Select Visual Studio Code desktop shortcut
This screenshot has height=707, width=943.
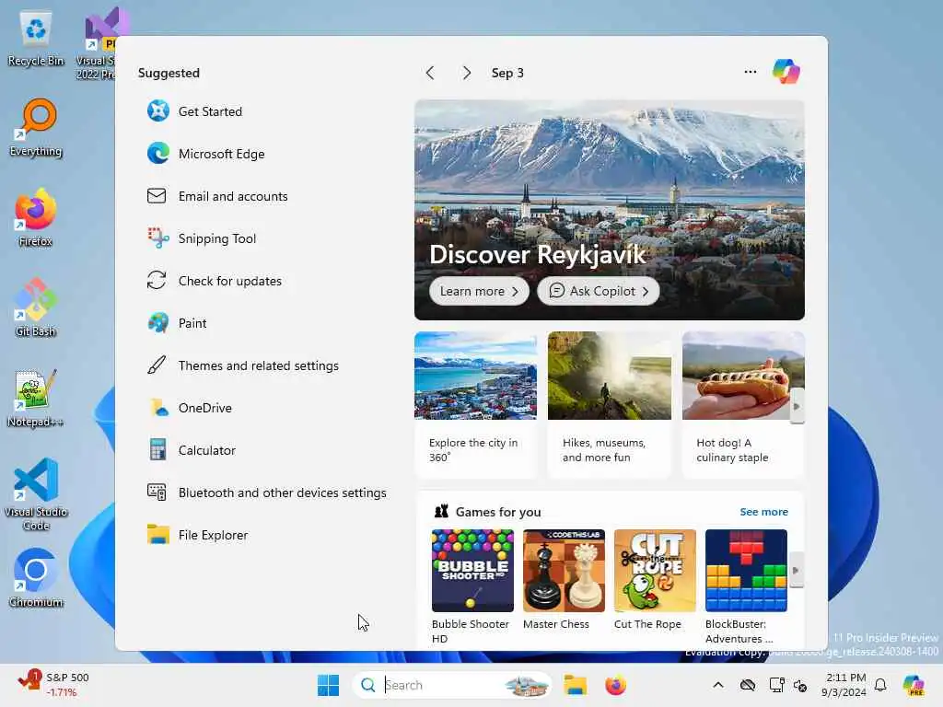(x=36, y=494)
